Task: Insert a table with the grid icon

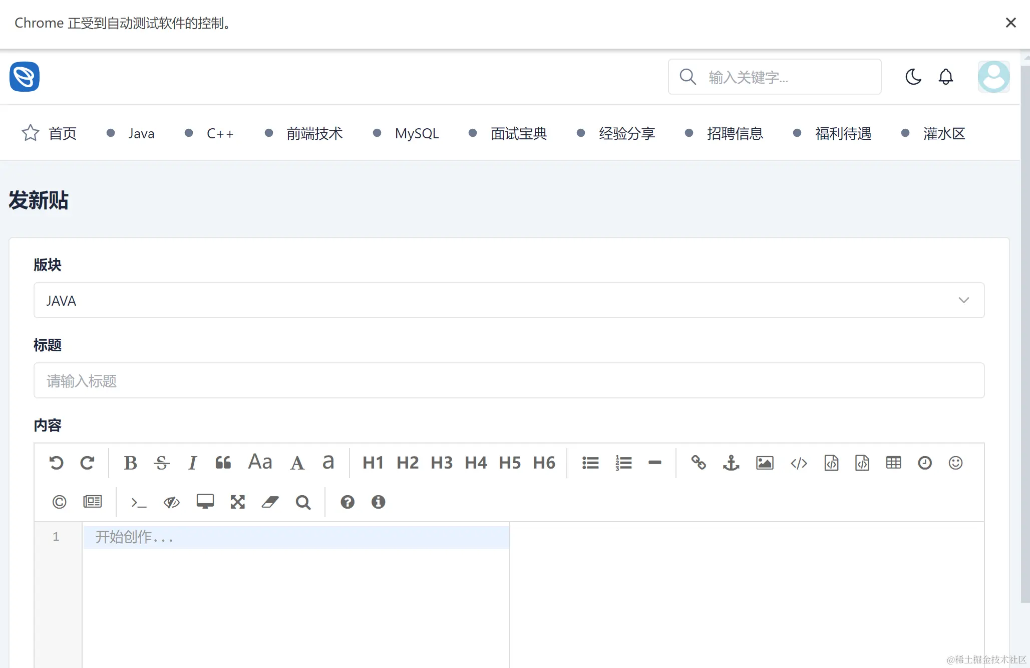Action: [x=893, y=463]
